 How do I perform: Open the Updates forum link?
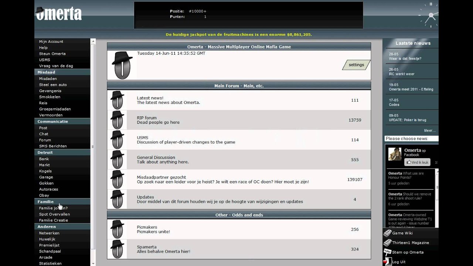click(x=145, y=197)
